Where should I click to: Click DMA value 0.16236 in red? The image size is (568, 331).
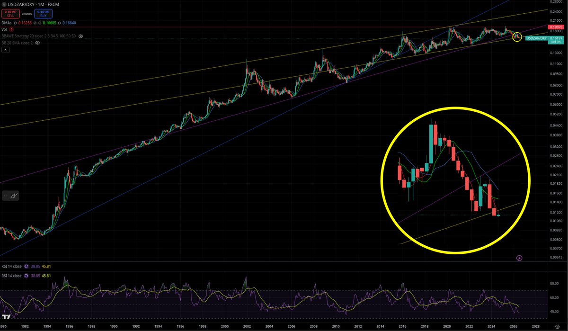coord(25,22)
